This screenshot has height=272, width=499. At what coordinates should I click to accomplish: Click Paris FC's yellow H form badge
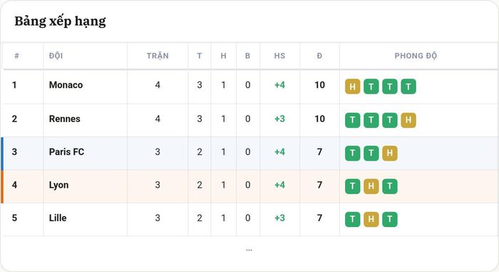[x=389, y=153]
